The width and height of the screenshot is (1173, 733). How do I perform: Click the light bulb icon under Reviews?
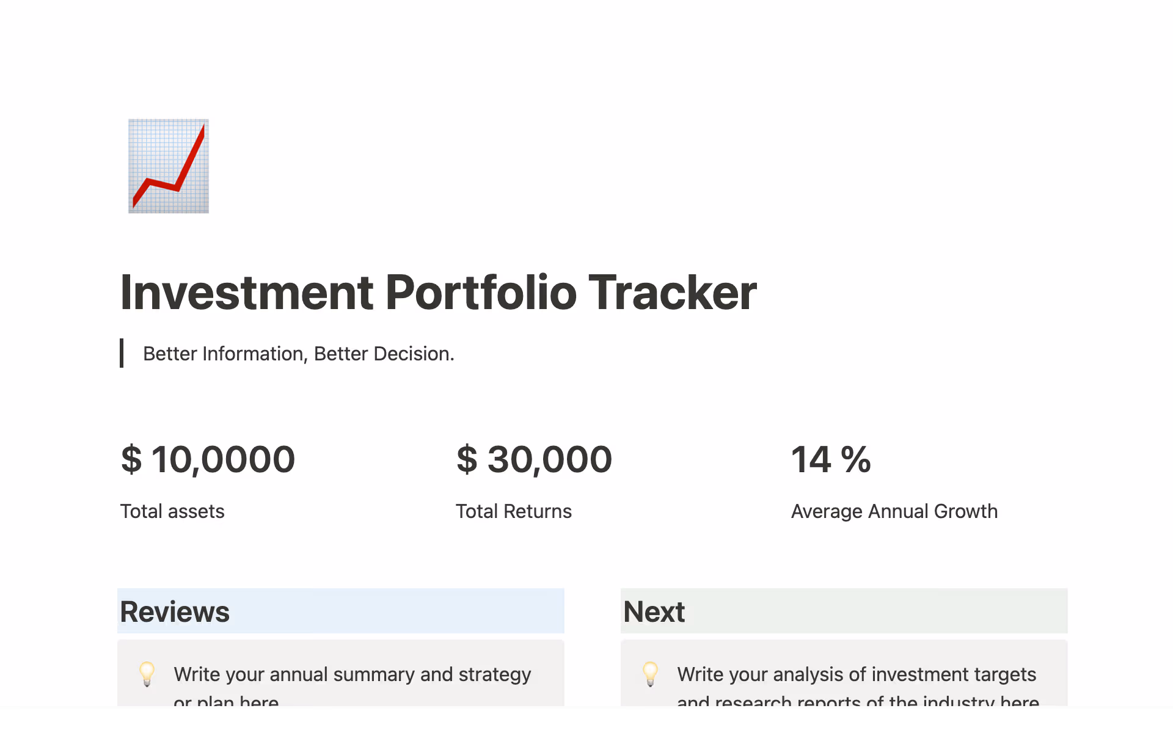pos(147,674)
